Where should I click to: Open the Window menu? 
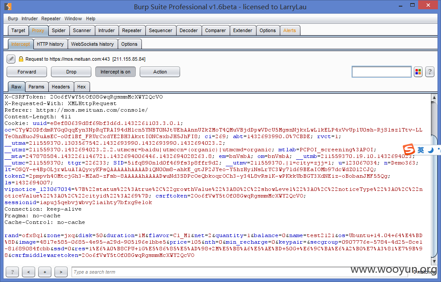coord(73,18)
